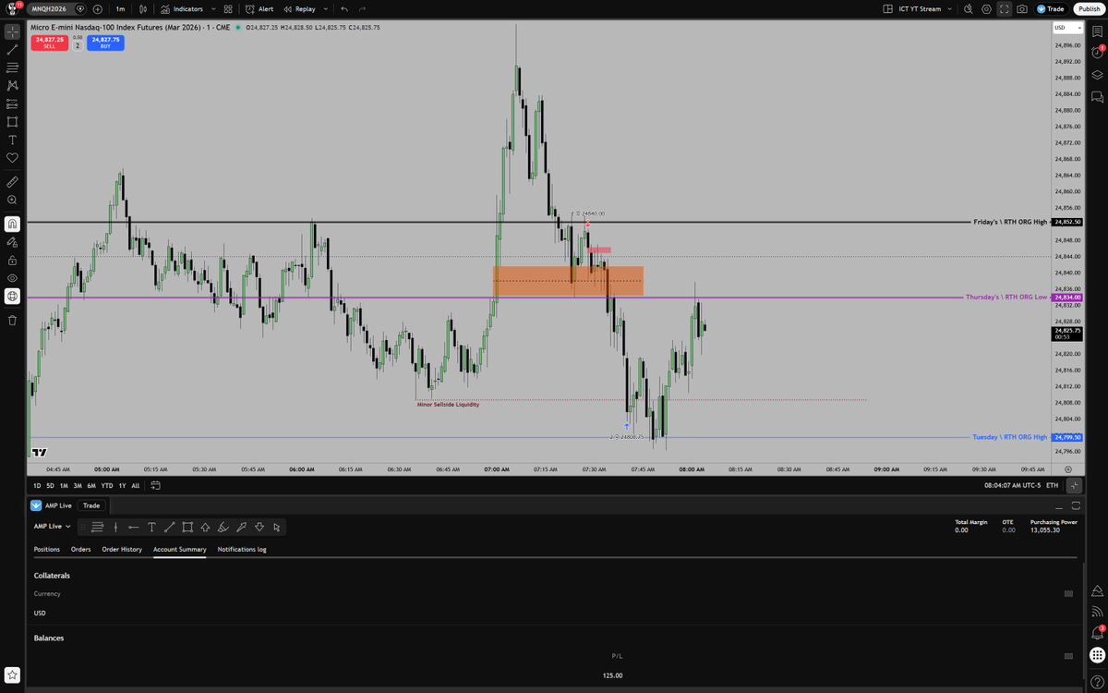
Task: Open the AMP Live account dropdown
Action: [52, 526]
